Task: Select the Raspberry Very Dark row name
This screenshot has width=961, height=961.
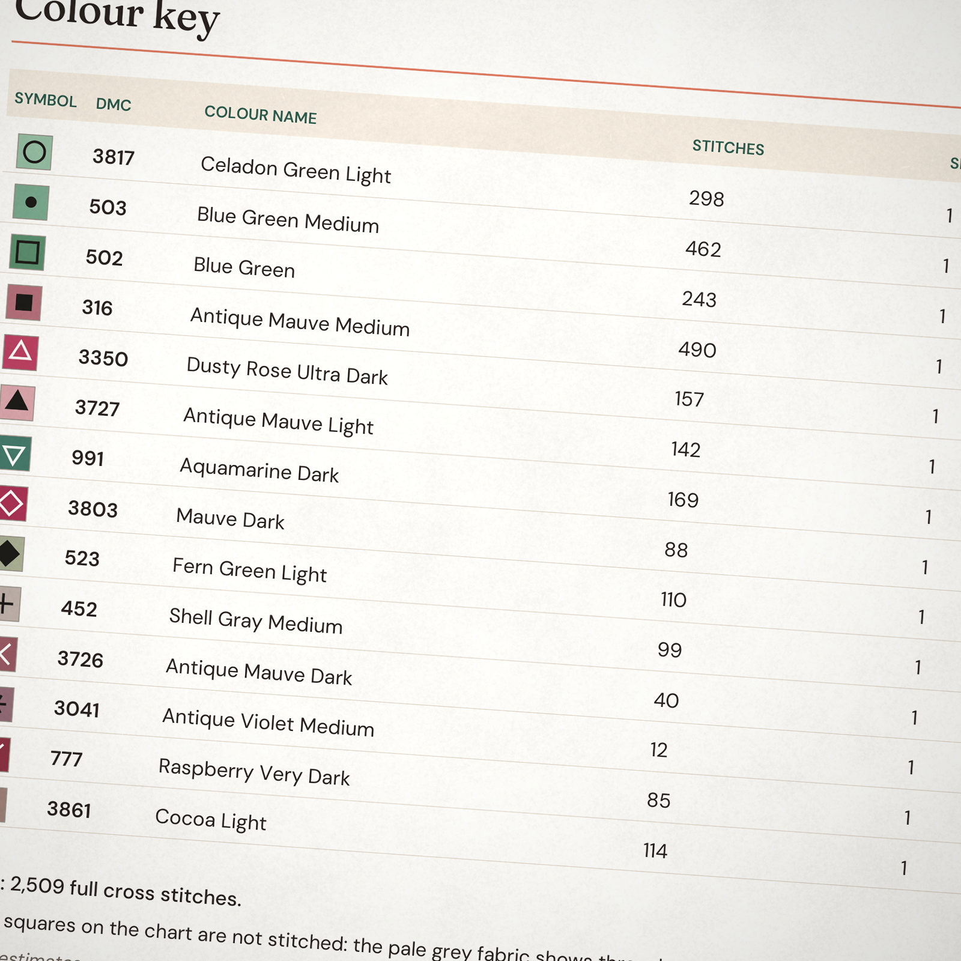Action: tap(254, 772)
